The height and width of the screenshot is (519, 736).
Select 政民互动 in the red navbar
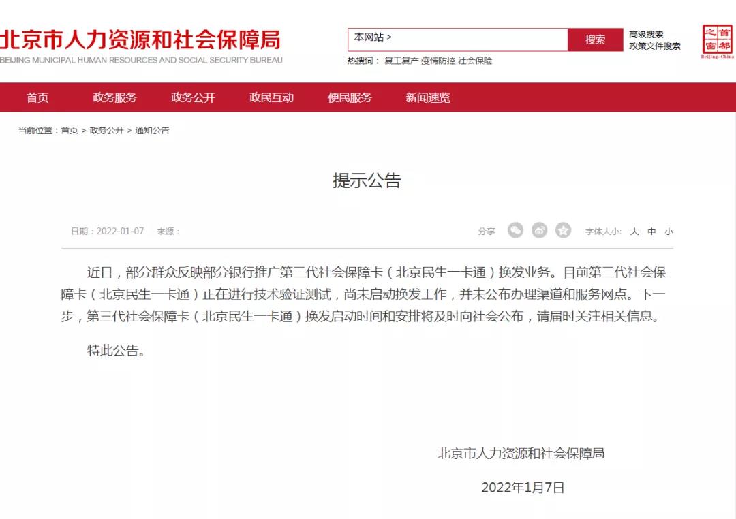click(271, 97)
